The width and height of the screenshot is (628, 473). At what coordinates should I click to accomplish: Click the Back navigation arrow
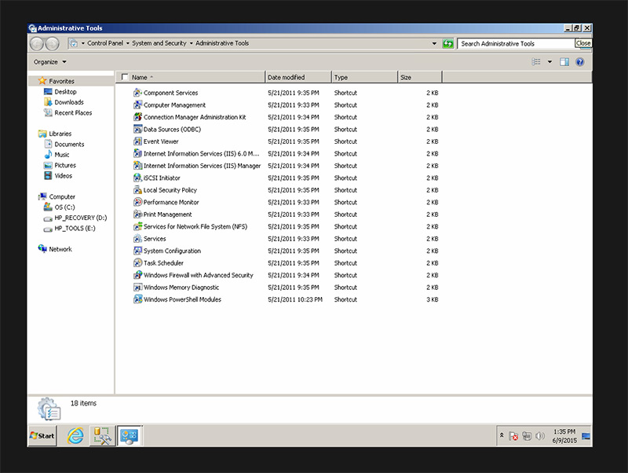point(36,44)
